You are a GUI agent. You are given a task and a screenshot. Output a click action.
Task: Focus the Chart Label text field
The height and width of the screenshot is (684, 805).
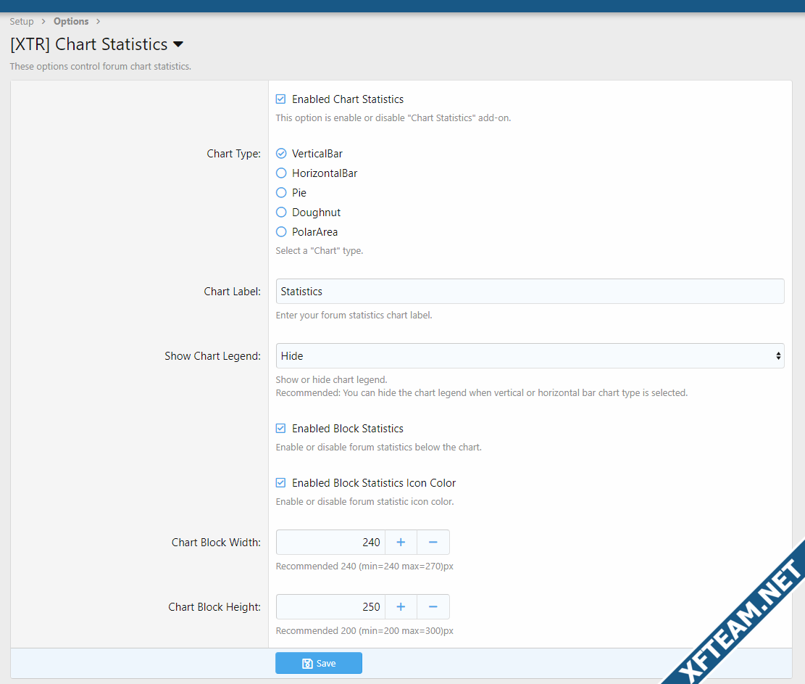[x=530, y=292]
